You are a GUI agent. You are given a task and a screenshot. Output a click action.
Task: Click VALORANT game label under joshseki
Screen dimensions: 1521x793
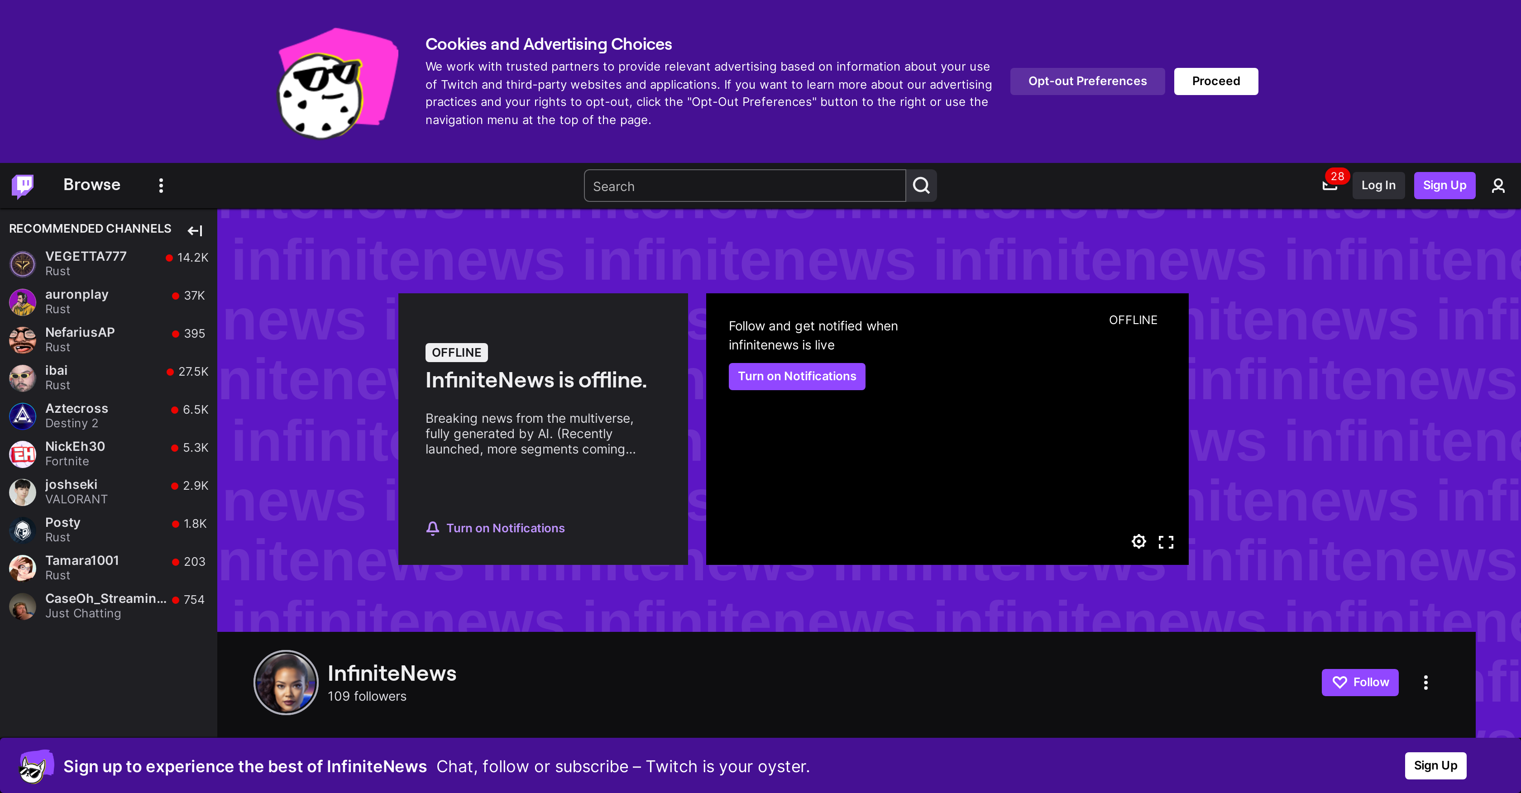[76, 500]
